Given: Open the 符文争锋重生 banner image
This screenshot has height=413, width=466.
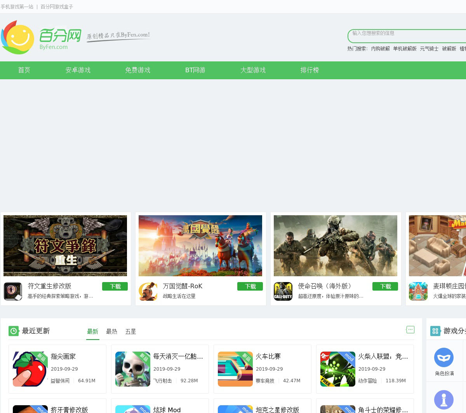Looking at the screenshot, I should [65, 246].
